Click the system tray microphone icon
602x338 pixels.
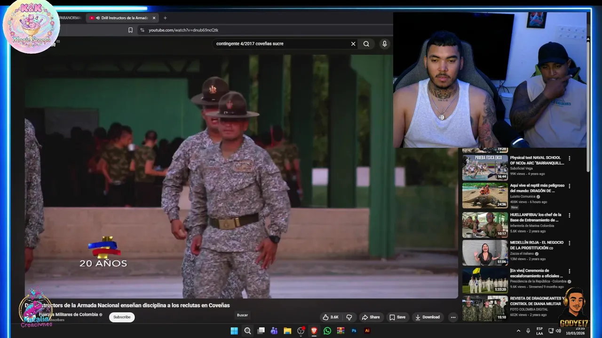tap(528, 330)
